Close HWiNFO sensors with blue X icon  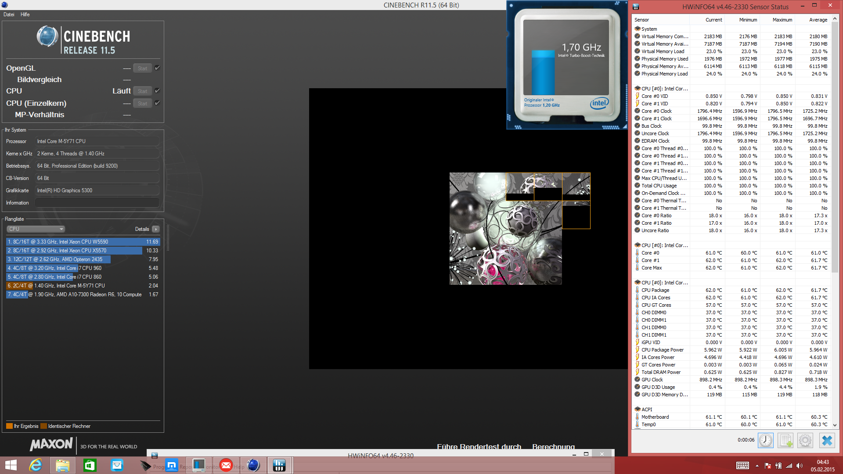point(827,440)
